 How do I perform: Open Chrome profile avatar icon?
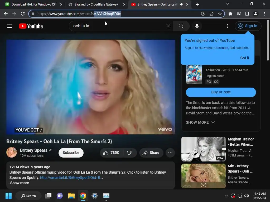256,14
